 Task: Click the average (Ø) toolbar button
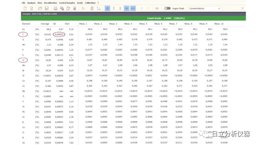pos(107,8)
